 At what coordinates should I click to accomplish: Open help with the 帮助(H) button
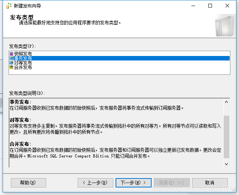(x=29, y=183)
